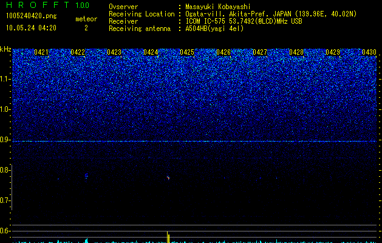Click the 0.7 frequency axis label
The width and height of the screenshot is (382, 243).
(x=5, y=200)
